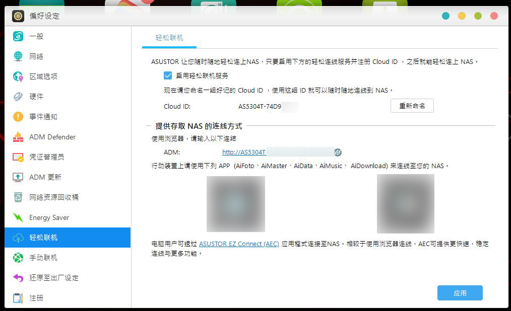Click the ADM 更新 update icon

click(18, 177)
